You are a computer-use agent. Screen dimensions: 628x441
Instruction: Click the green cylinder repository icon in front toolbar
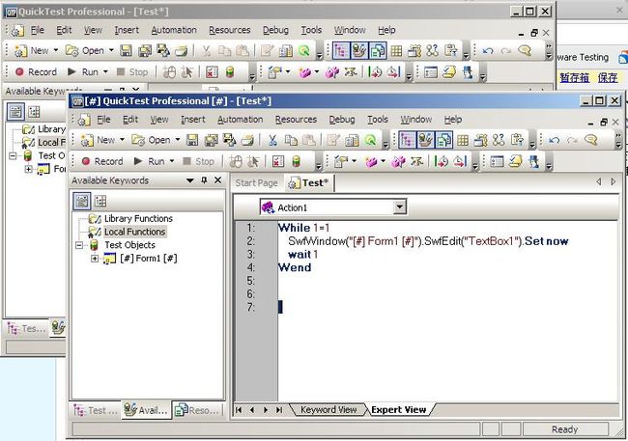tap(296, 161)
